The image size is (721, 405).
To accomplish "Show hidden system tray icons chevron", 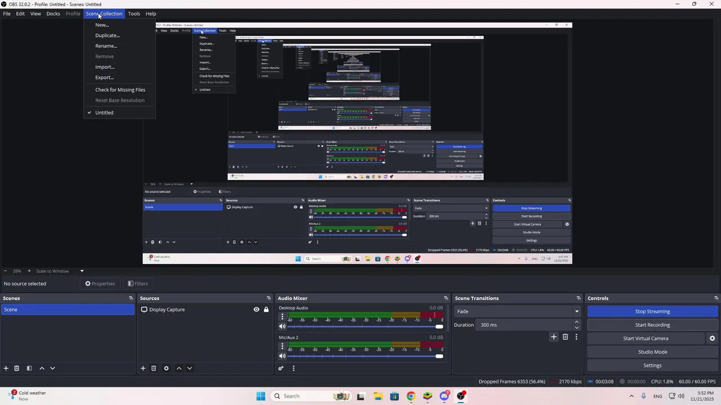I will click(631, 397).
